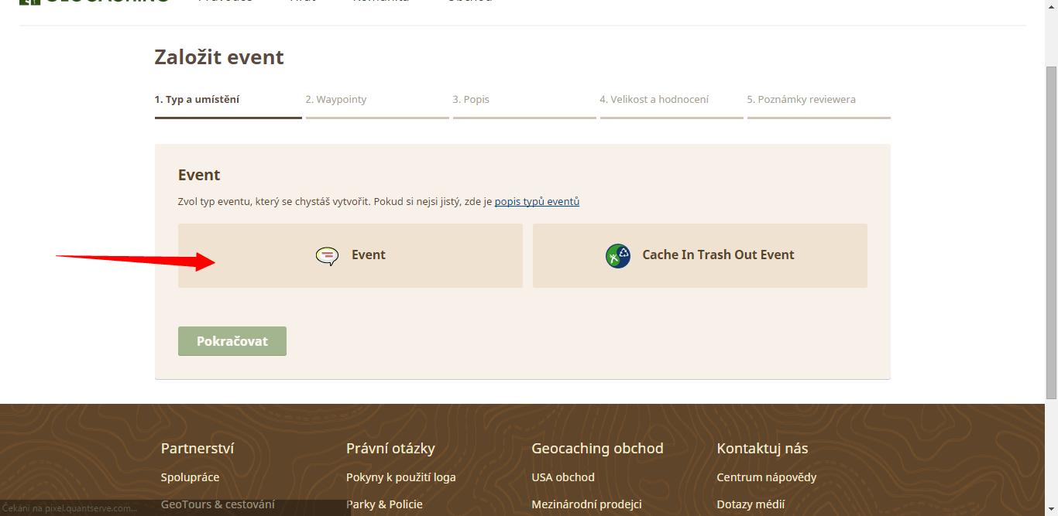This screenshot has width=1058, height=516.
Task: Open Pokyny k použití loga link
Action: tap(401, 477)
